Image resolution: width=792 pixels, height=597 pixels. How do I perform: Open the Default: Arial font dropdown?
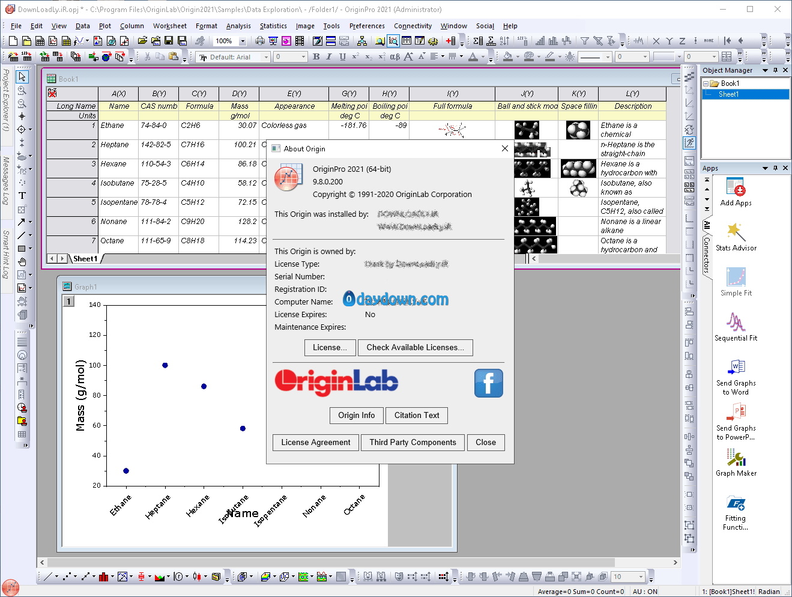(266, 57)
